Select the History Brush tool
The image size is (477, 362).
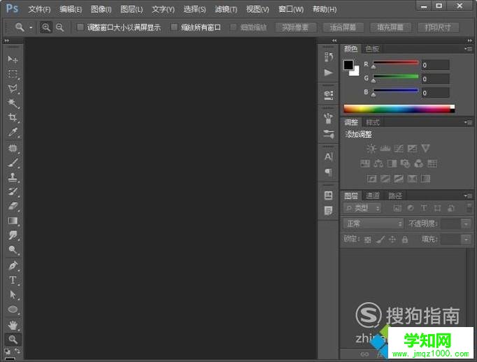(x=13, y=191)
